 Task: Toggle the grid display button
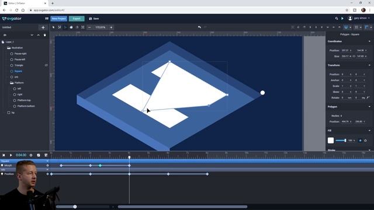tap(356, 27)
